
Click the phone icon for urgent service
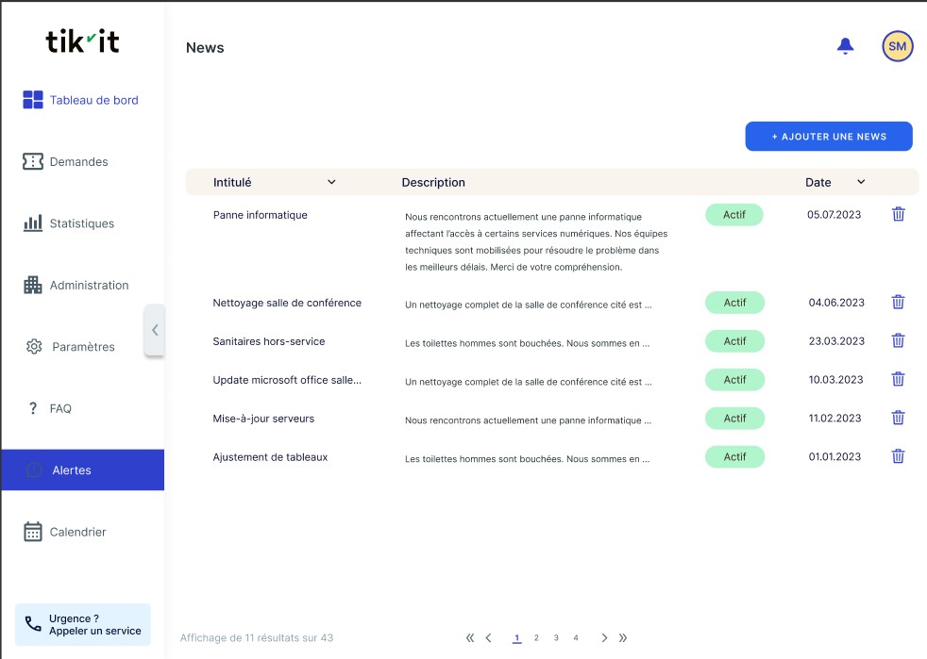[x=33, y=624]
